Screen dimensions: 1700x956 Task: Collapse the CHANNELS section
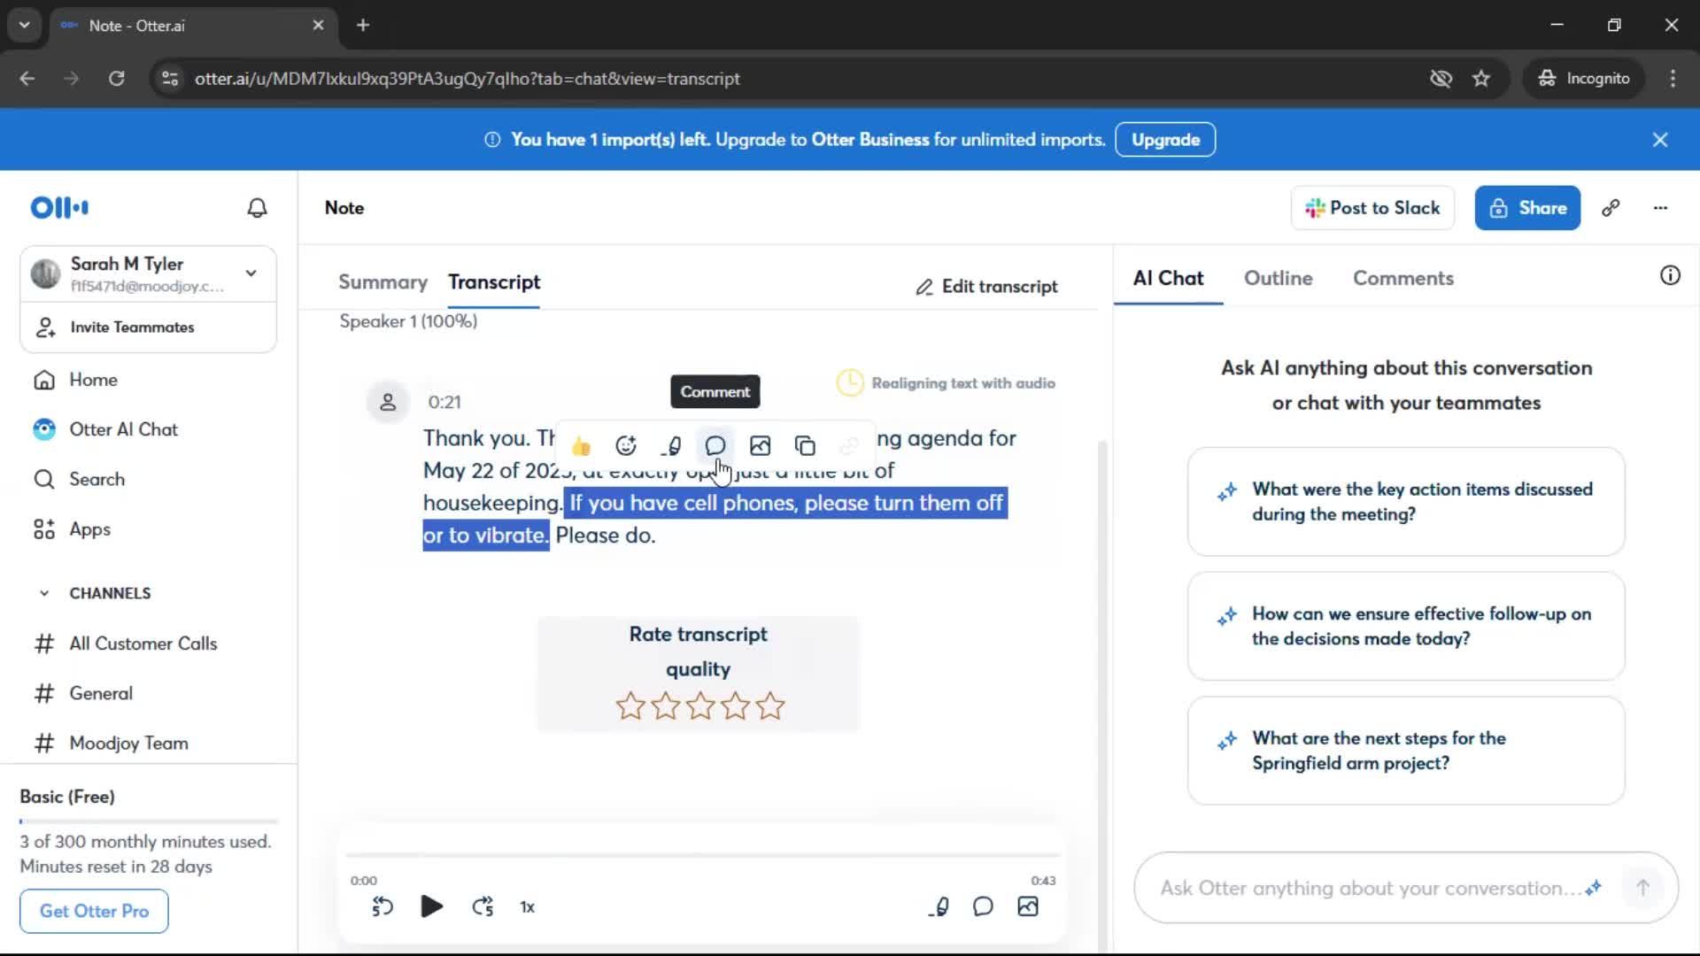[44, 593]
